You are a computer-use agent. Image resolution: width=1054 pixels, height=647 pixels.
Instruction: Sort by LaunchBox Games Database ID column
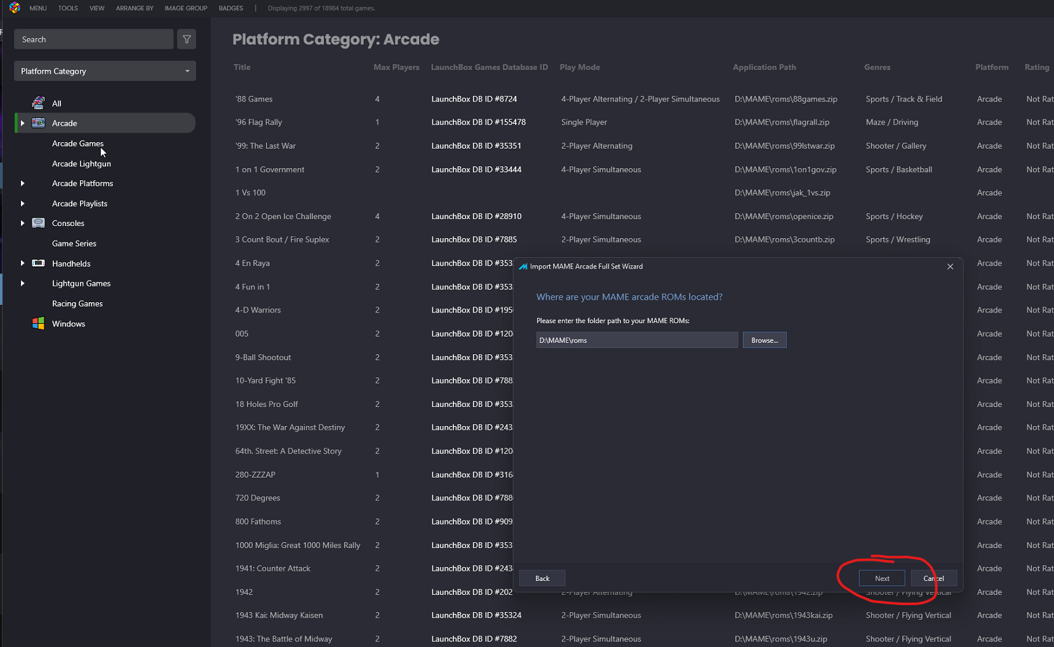tap(489, 67)
